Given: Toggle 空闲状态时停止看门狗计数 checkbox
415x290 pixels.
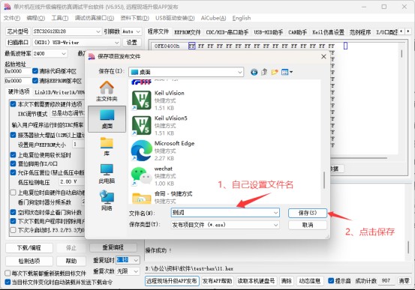Looking at the screenshot, I should pos(14,212).
